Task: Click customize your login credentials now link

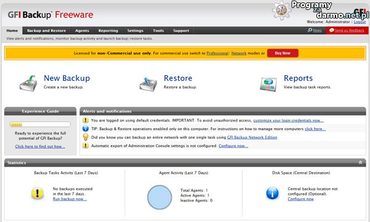Action: click(x=289, y=120)
